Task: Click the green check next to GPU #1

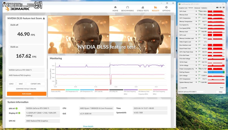Action: [x=17, y=108]
